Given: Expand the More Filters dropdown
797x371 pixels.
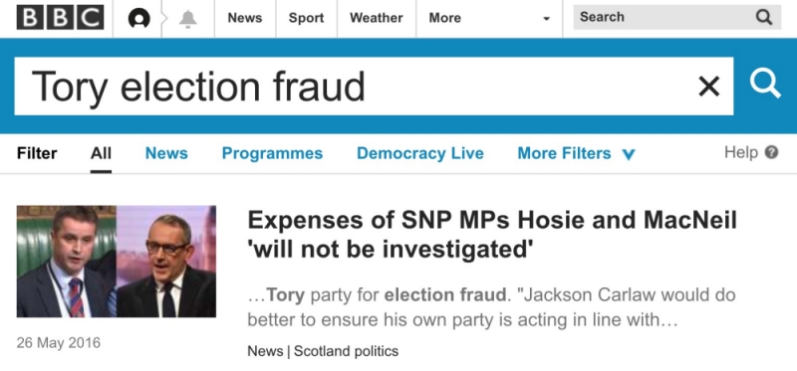Looking at the screenshot, I should point(577,153).
